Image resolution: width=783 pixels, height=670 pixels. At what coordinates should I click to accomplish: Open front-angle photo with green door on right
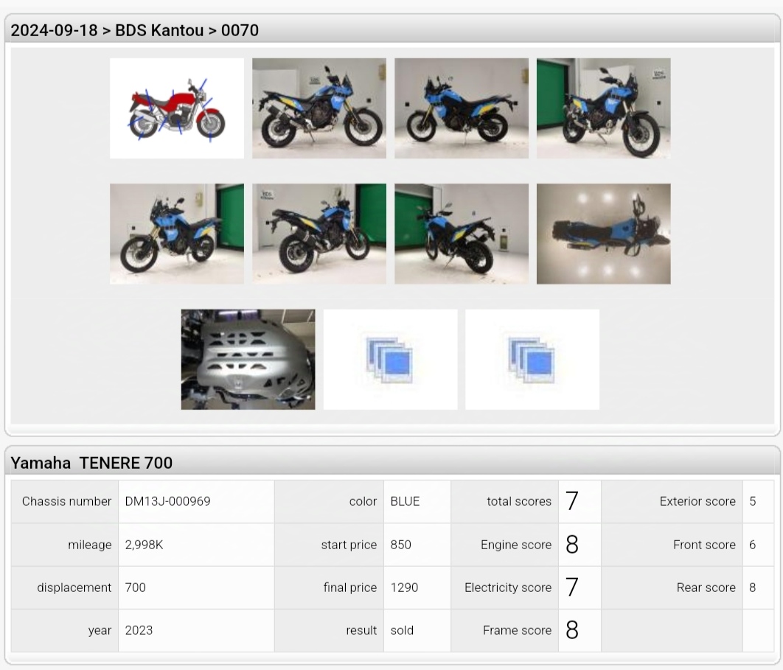click(x=176, y=234)
